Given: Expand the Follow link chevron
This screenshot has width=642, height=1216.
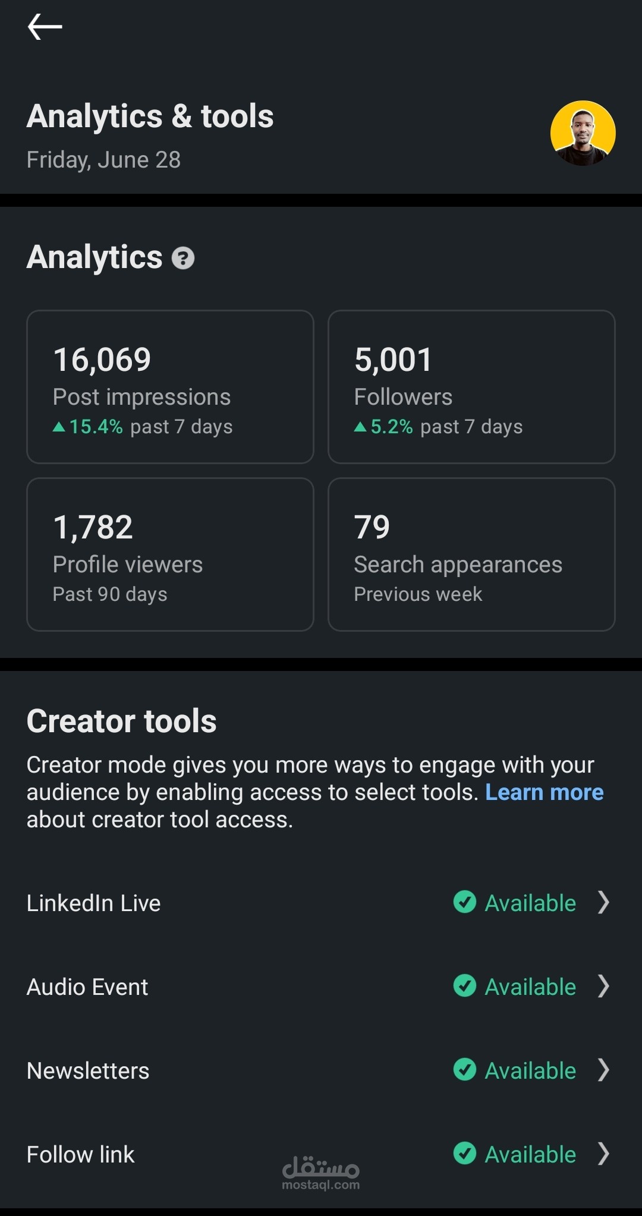Looking at the screenshot, I should (x=603, y=1154).
